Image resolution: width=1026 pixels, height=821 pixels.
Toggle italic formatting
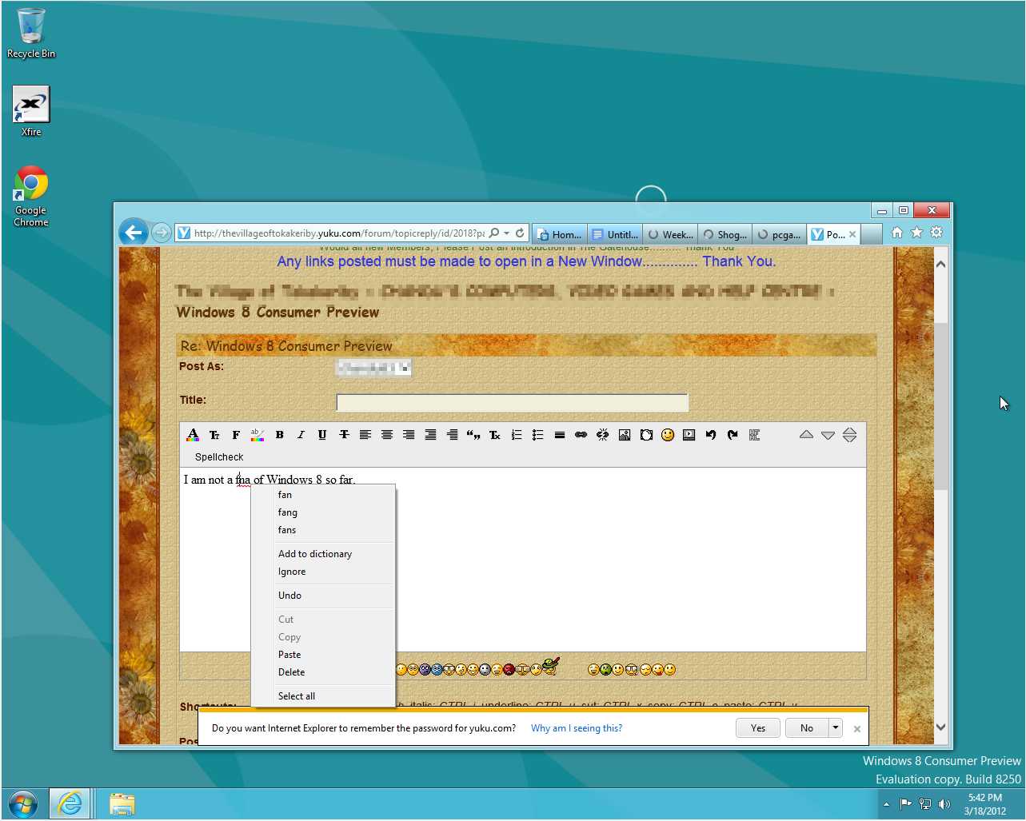(301, 435)
